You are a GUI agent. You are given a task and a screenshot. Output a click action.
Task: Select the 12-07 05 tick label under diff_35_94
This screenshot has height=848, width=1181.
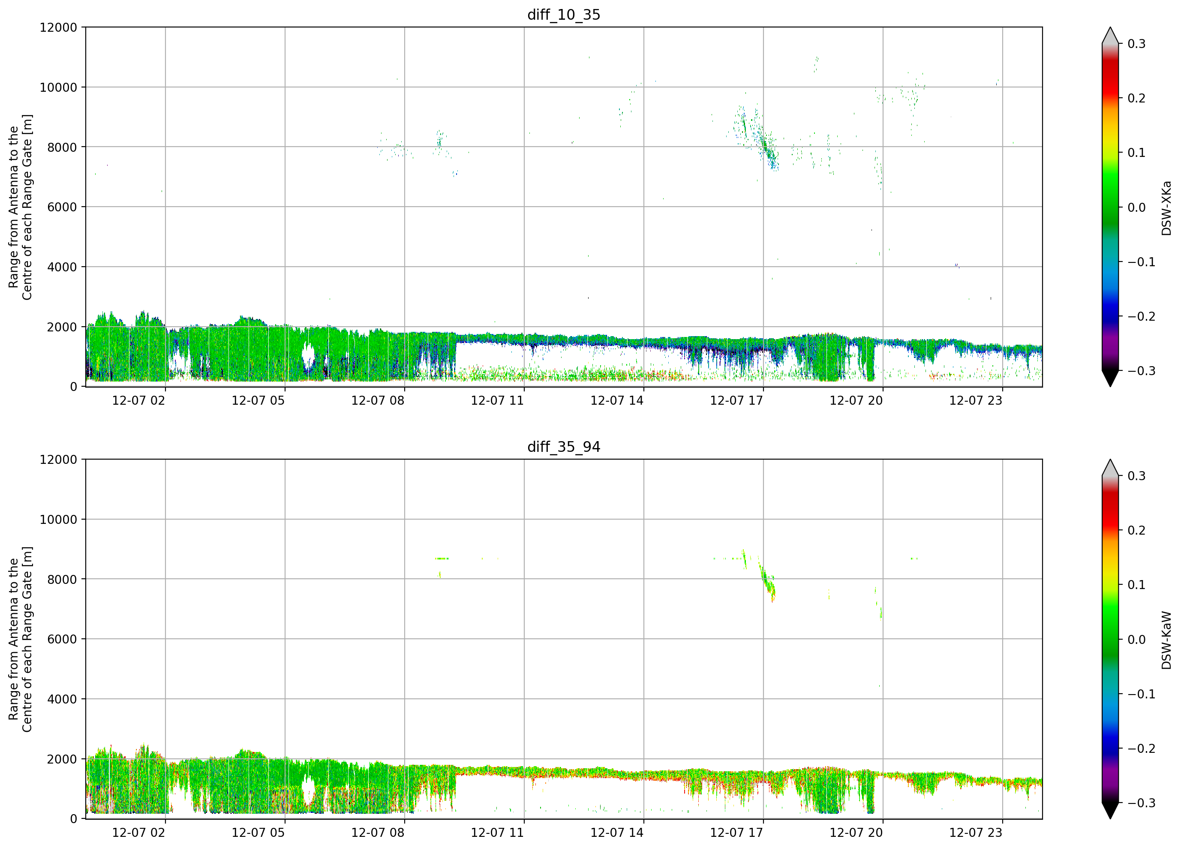(258, 833)
